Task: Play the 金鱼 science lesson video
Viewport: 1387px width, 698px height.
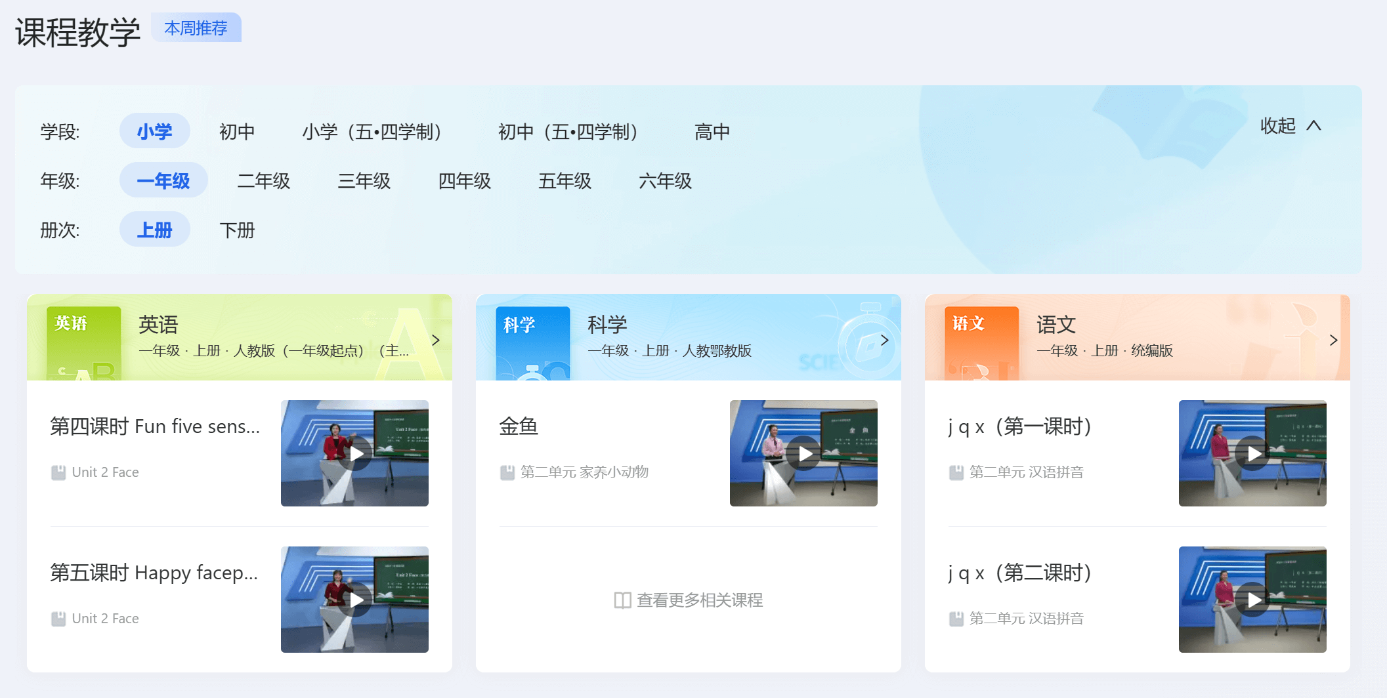Action: pos(803,453)
